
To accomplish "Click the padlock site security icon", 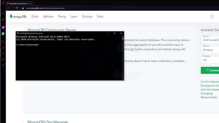I will click(x=23, y=8).
